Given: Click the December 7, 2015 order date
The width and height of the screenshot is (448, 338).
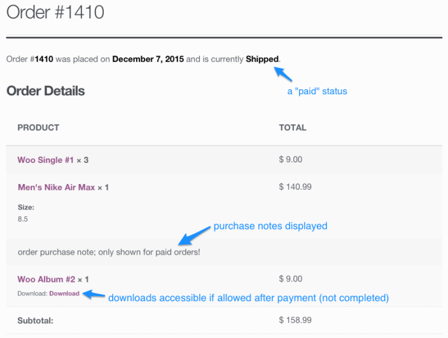Looking at the screenshot, I should click(x=148, y=60).
